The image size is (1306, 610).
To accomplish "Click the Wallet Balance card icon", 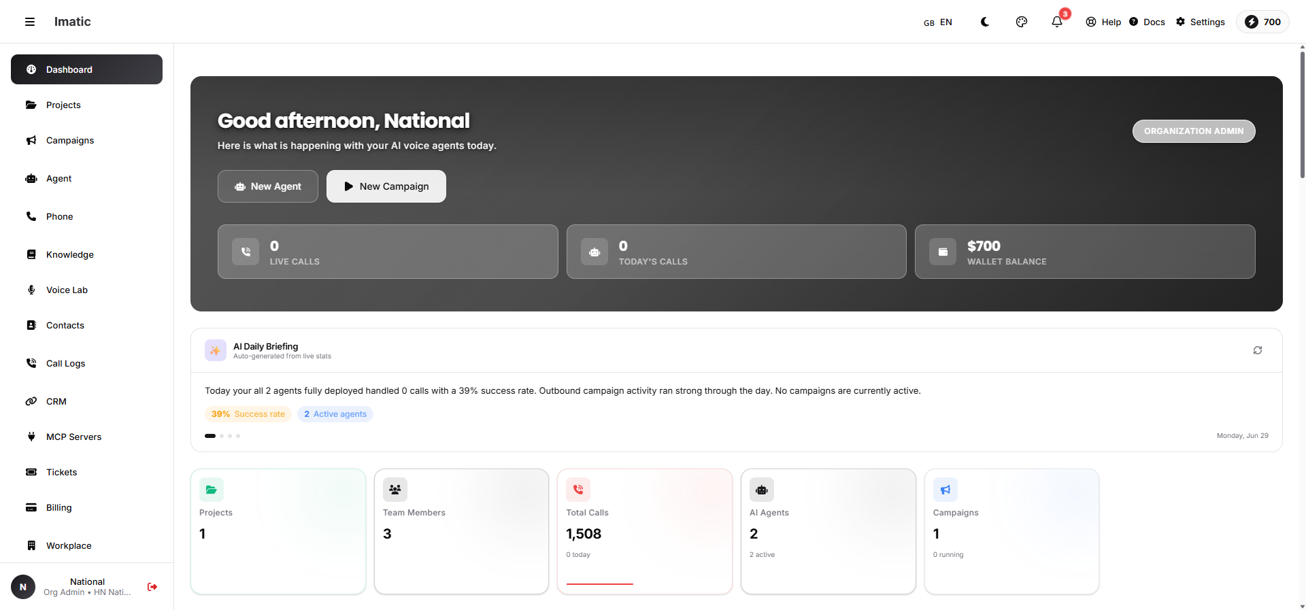I will click(943, 252).
